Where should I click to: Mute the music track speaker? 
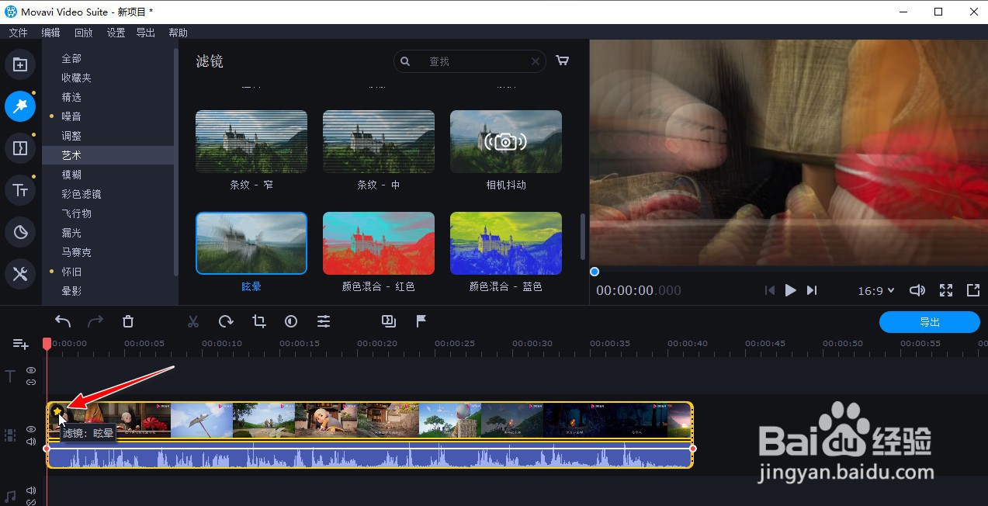[x=31, y=490]
